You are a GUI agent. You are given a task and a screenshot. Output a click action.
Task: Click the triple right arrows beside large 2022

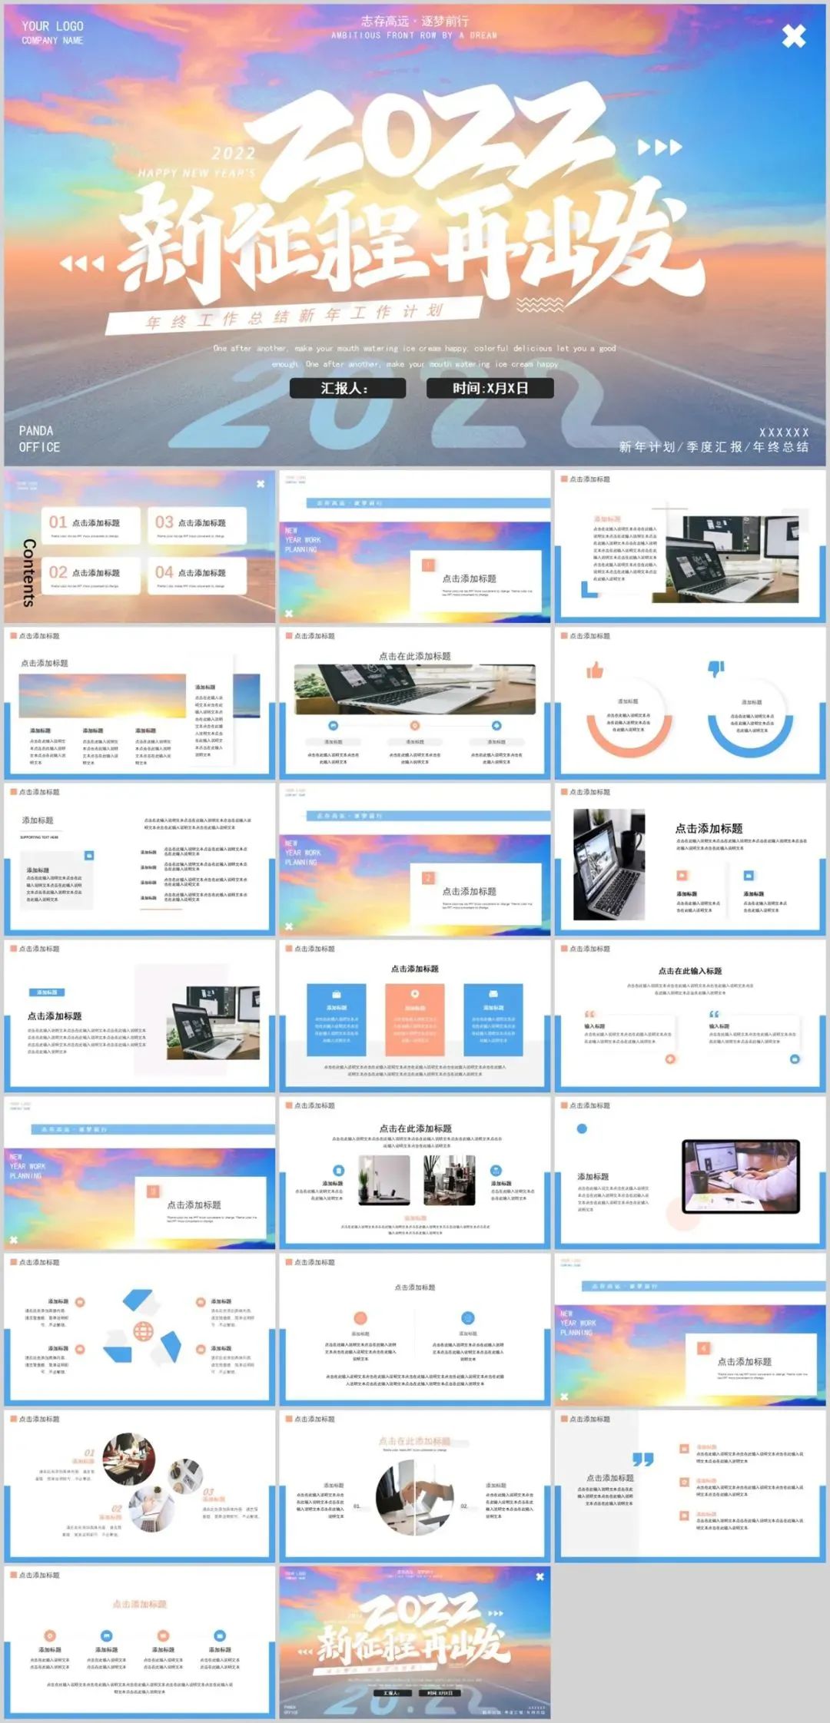659,147
